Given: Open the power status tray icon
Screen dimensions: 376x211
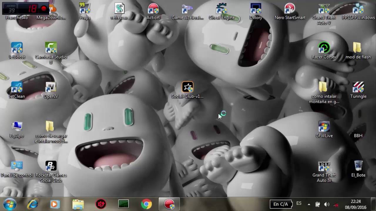Looking at the screenshot, I should coord(318,204).
